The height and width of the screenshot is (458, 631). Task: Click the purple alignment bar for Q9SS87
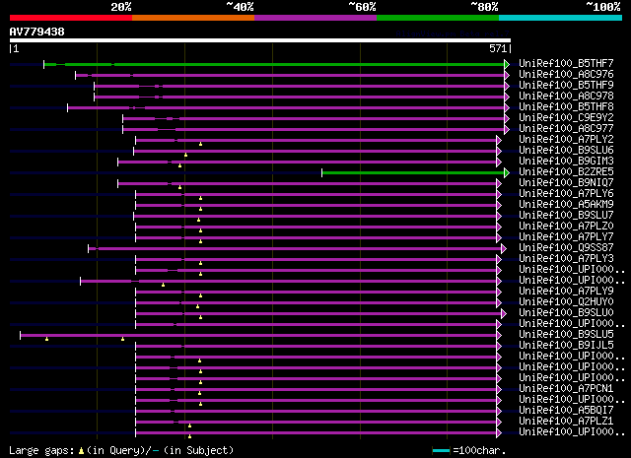(295, 248)
